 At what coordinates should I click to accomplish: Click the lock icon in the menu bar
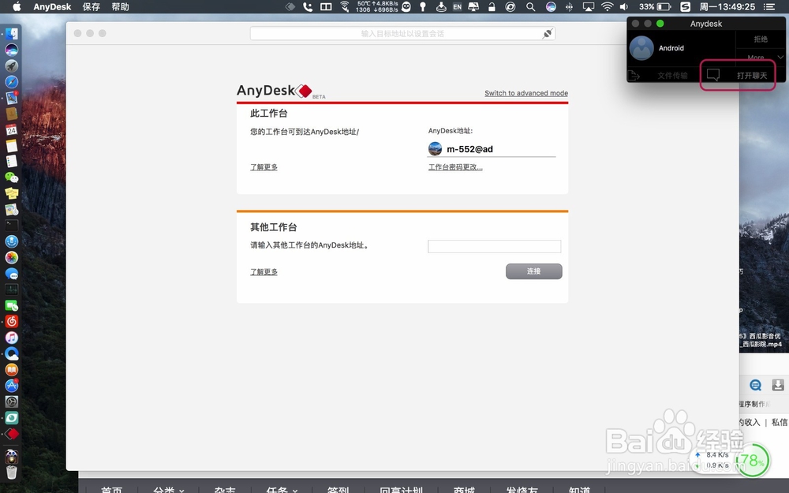[x=491, y=7]
